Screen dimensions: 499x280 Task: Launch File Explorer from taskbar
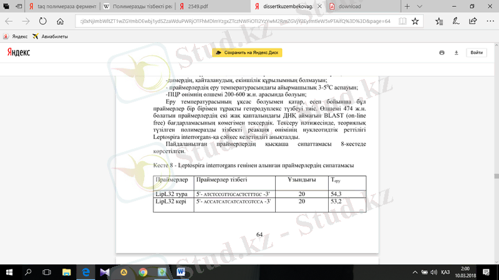click(66, 272)
